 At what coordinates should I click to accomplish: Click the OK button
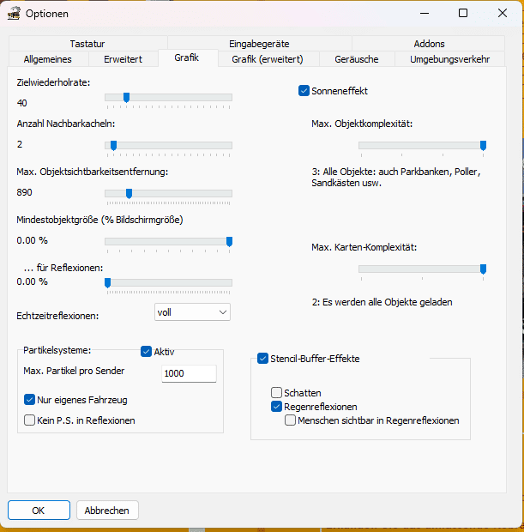(x=38, y=511)
